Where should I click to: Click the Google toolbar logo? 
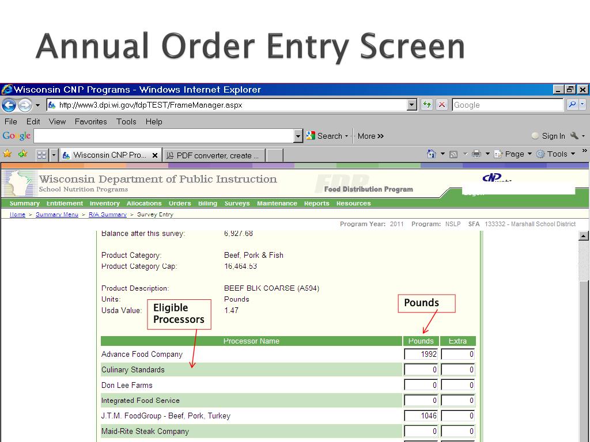pyautogui.click(x=17, y=136)
